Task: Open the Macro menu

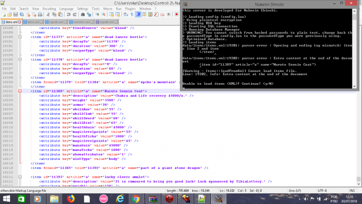Action: 107,9
